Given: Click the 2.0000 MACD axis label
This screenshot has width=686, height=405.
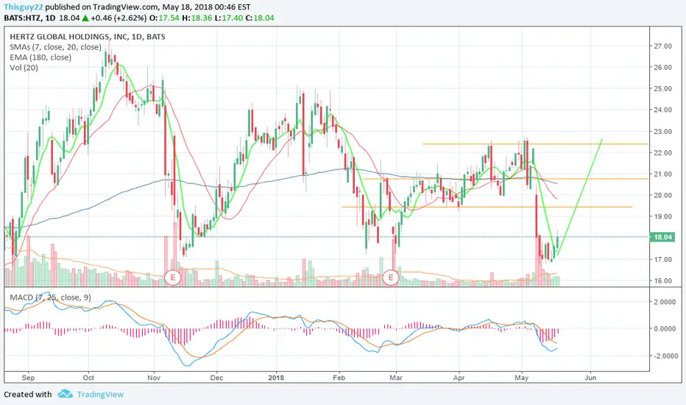Looking at the screenshot, I should click(665, 302).
